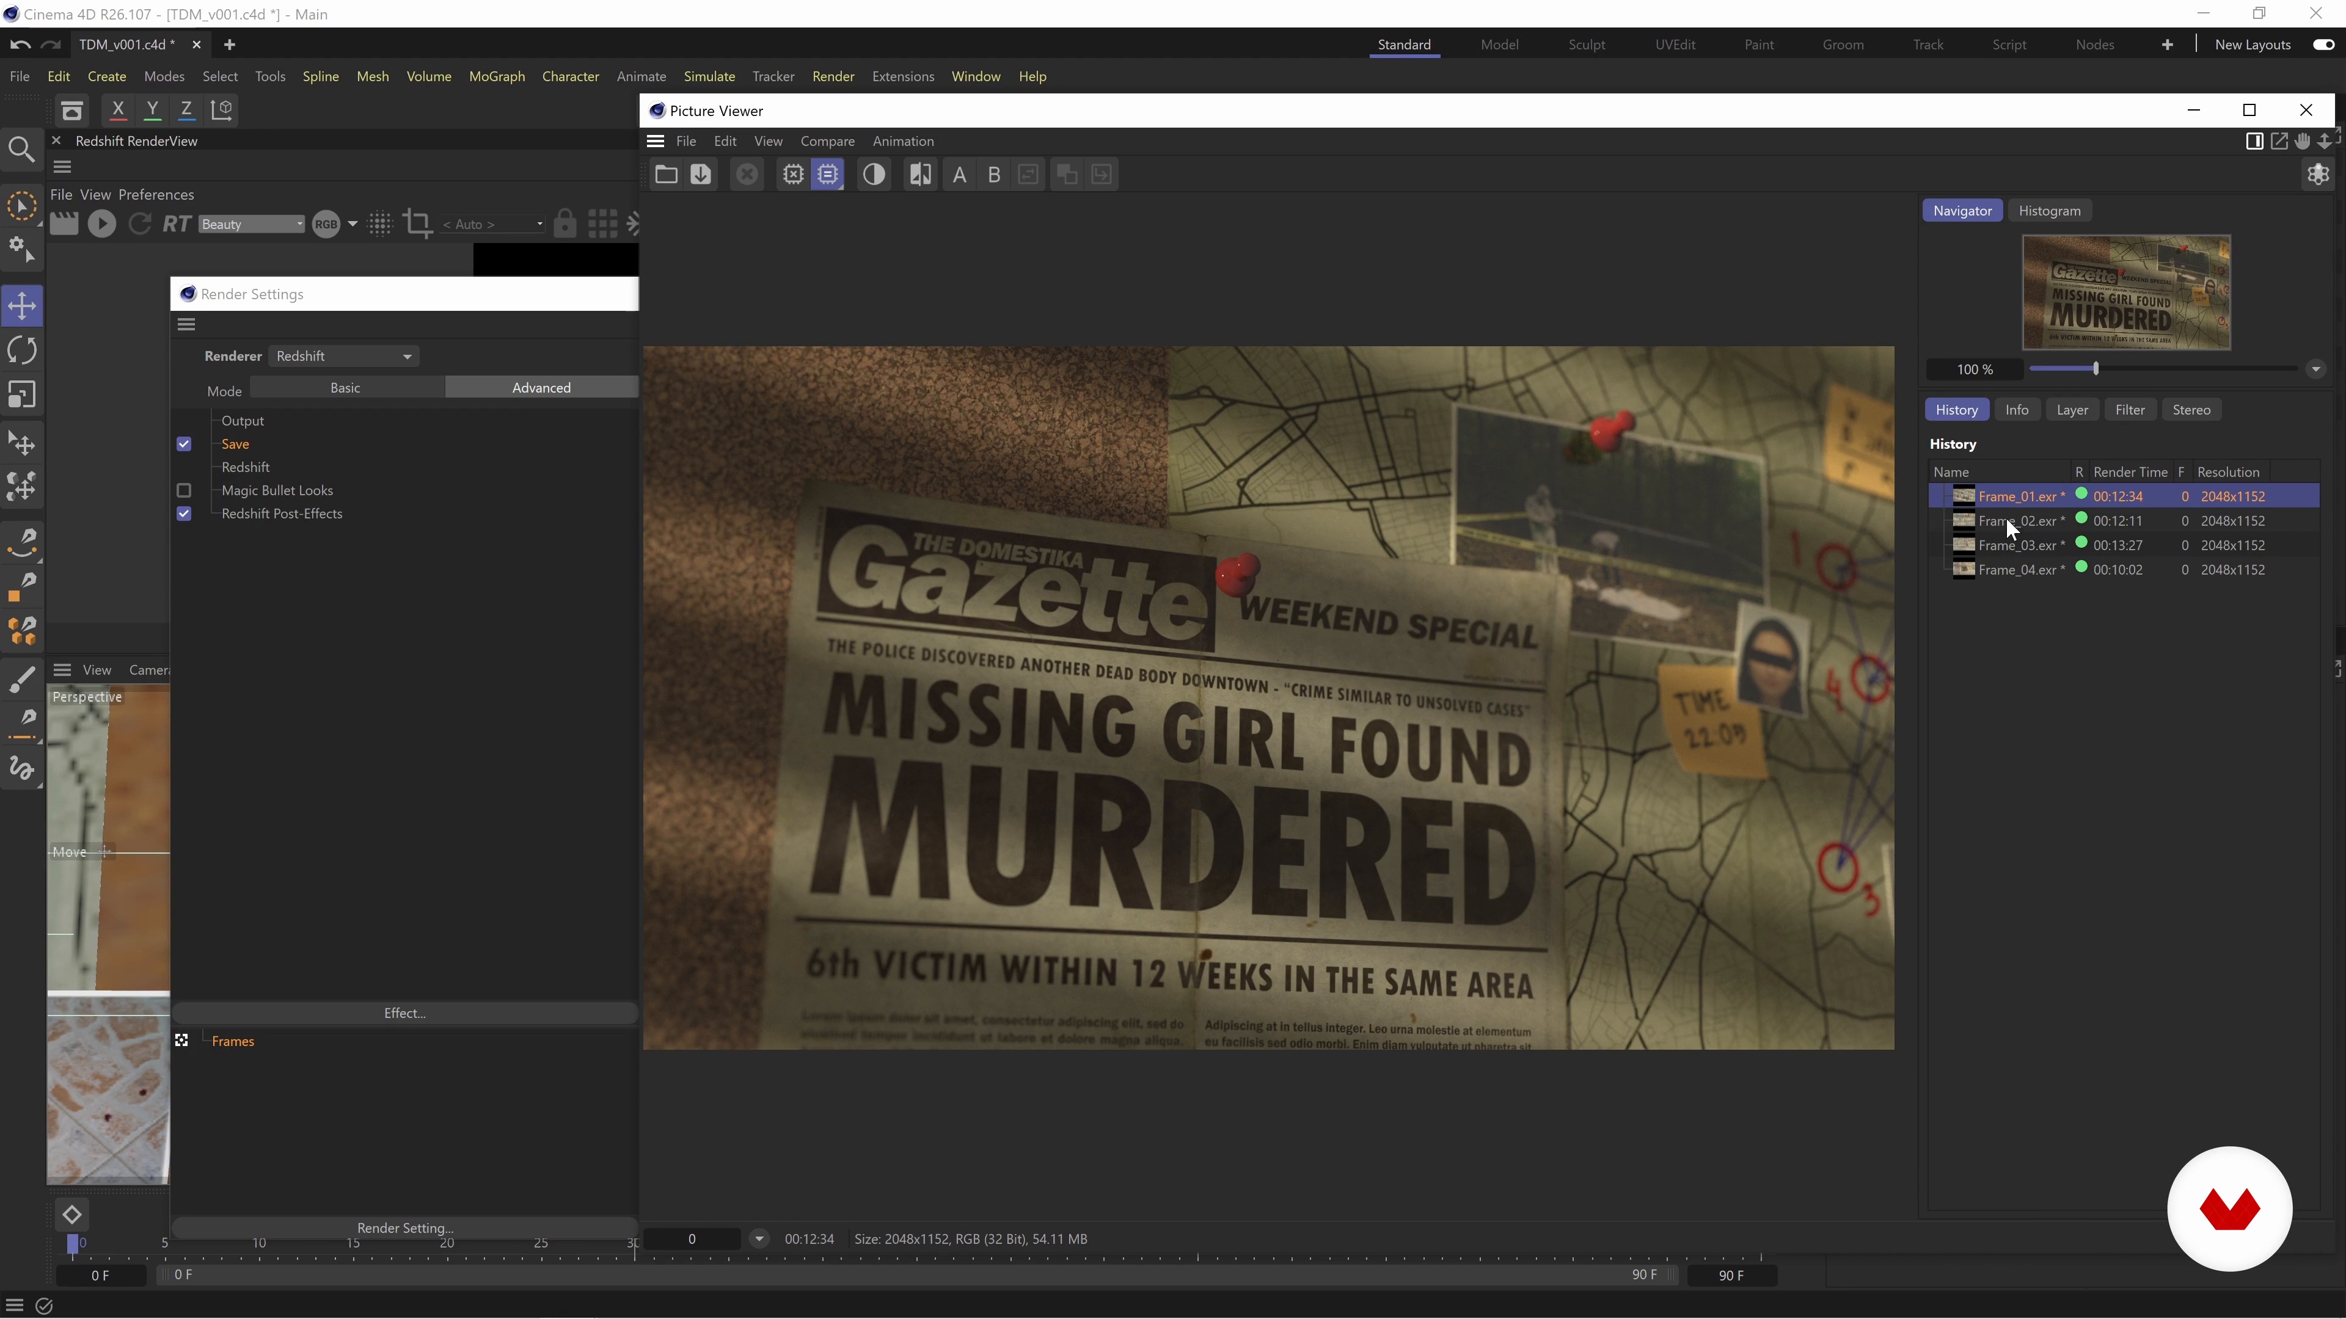Select the Rotate tool in left toolbar
This screenshot has width=2346, height=1319.
[22, 351]
